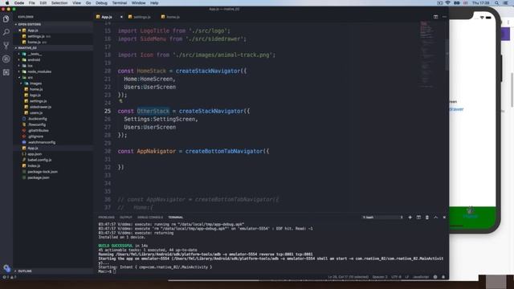
Task: Open the View menu
Action: point(76,3)
